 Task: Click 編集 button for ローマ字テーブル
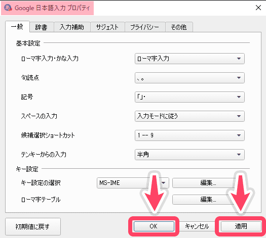[208, 200]
